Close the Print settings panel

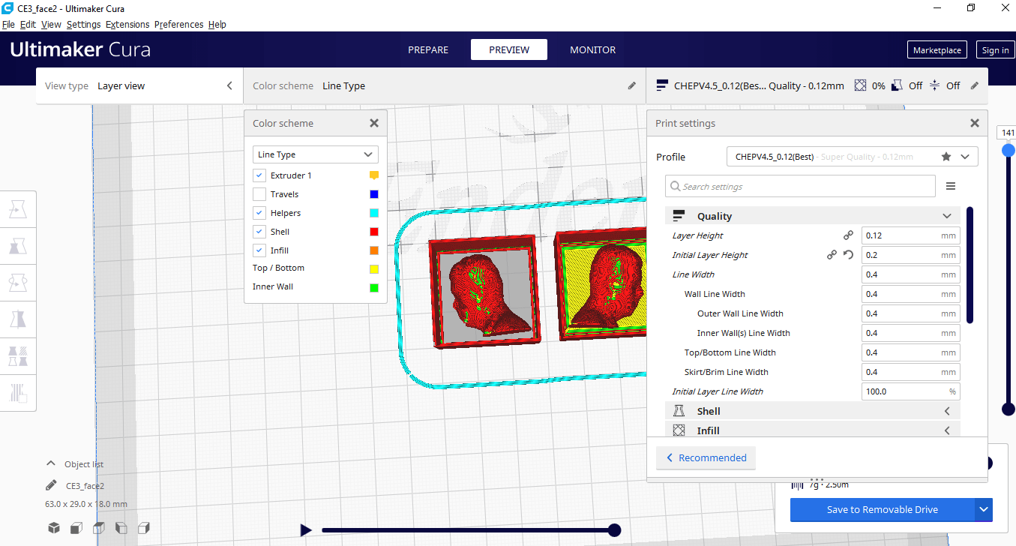pos(975,124)
